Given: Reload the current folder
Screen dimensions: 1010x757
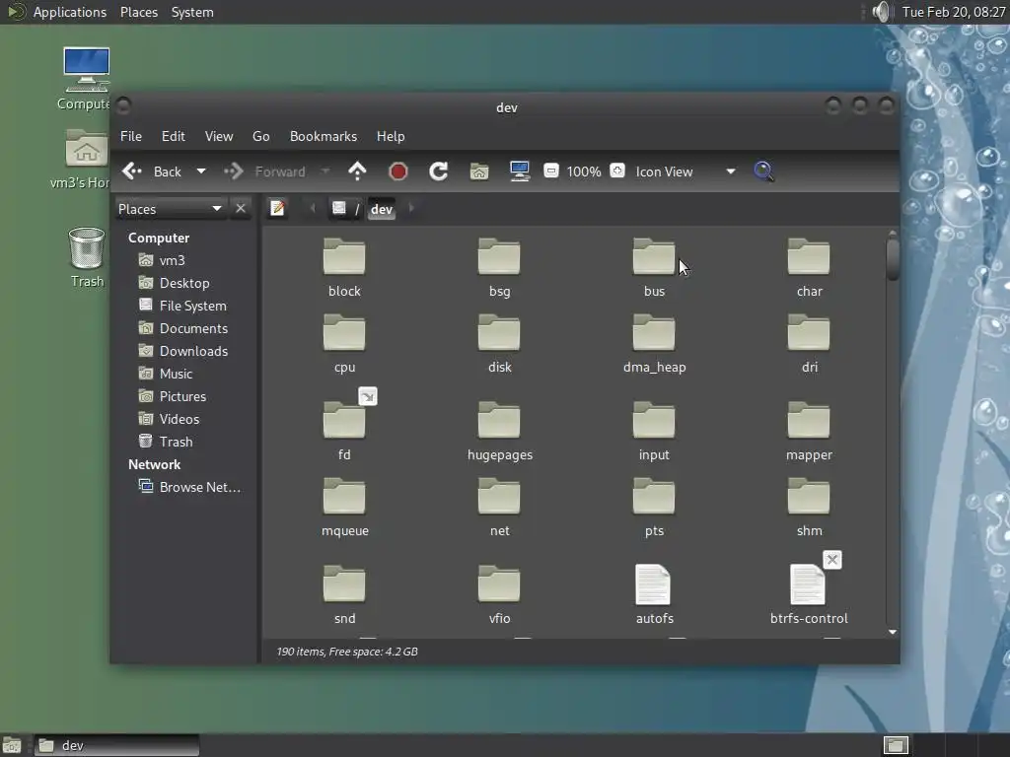Looking at the screenshot, I should point(439,172).
